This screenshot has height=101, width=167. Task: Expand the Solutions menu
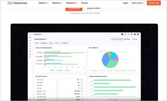click(x=57, y=3)
